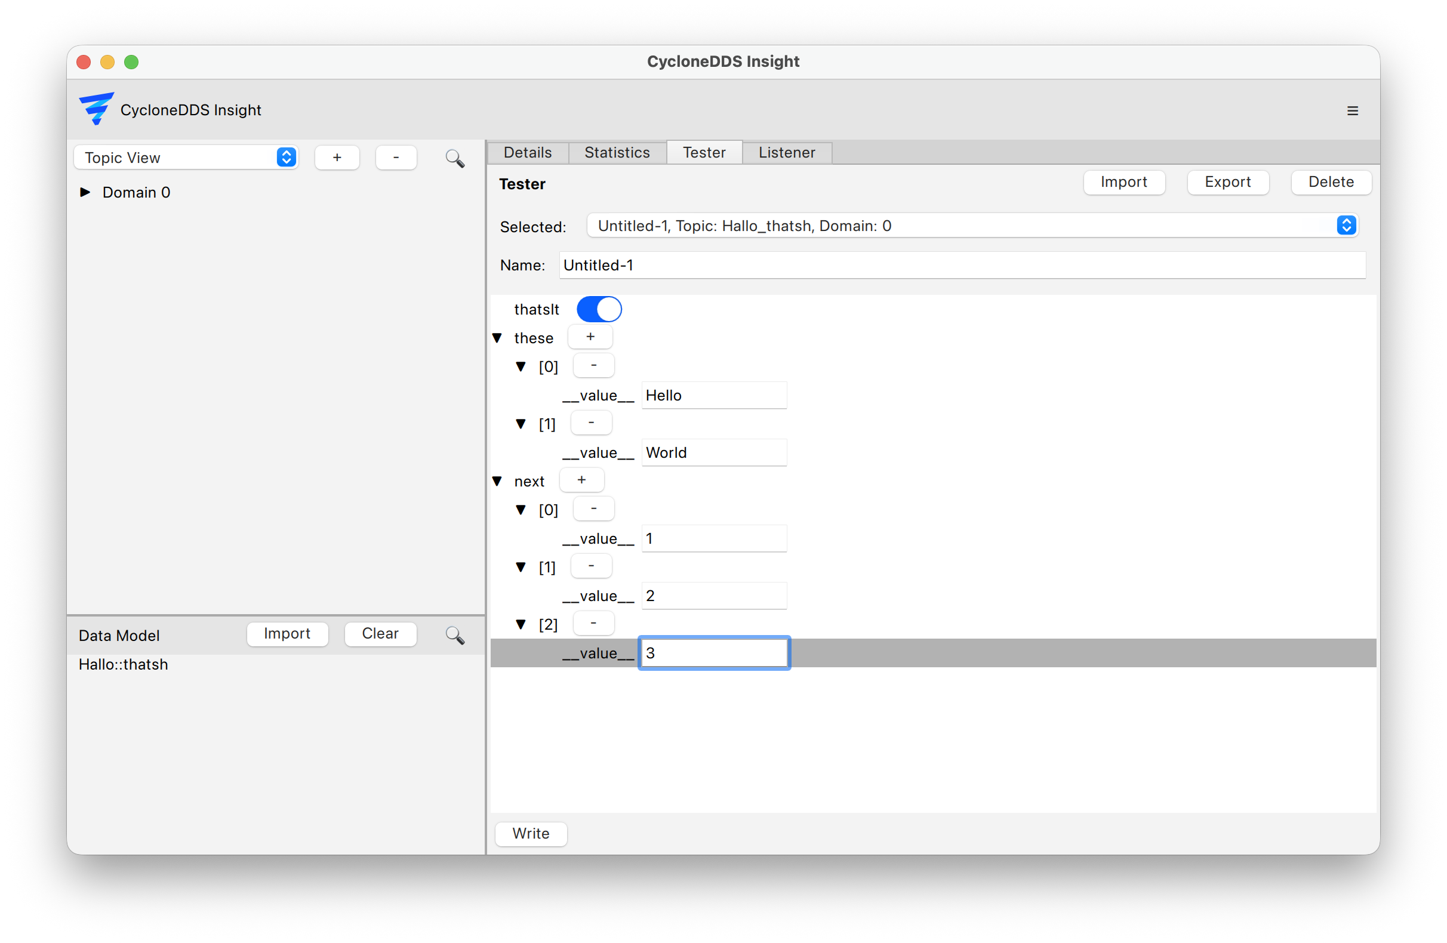1447x943 pixels.
Task: Add an element to the 'these' sequence
Action: coord(590,337)
